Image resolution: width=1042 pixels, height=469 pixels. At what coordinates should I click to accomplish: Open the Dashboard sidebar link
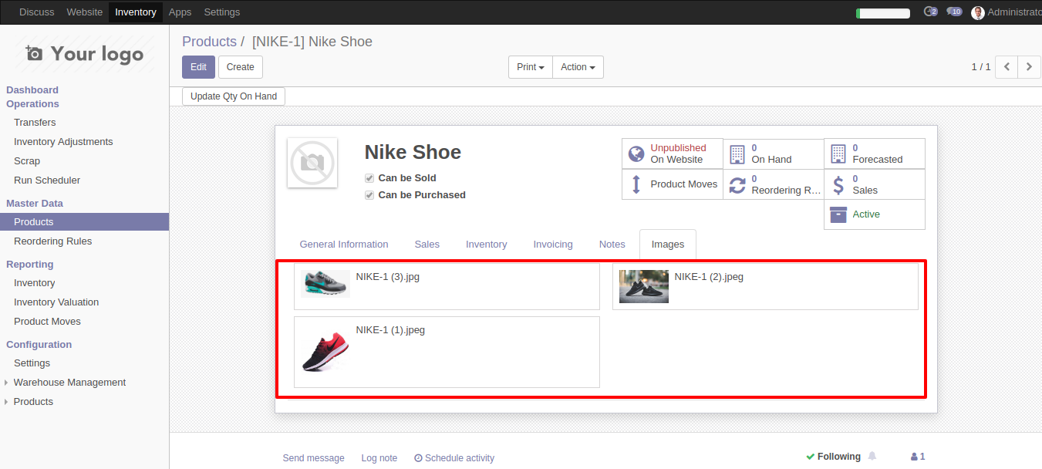tap(32, 90)
